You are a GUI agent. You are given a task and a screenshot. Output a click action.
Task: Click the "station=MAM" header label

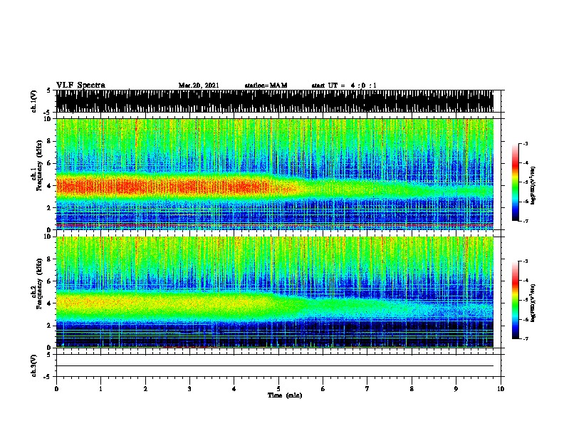tap(266, 85)
